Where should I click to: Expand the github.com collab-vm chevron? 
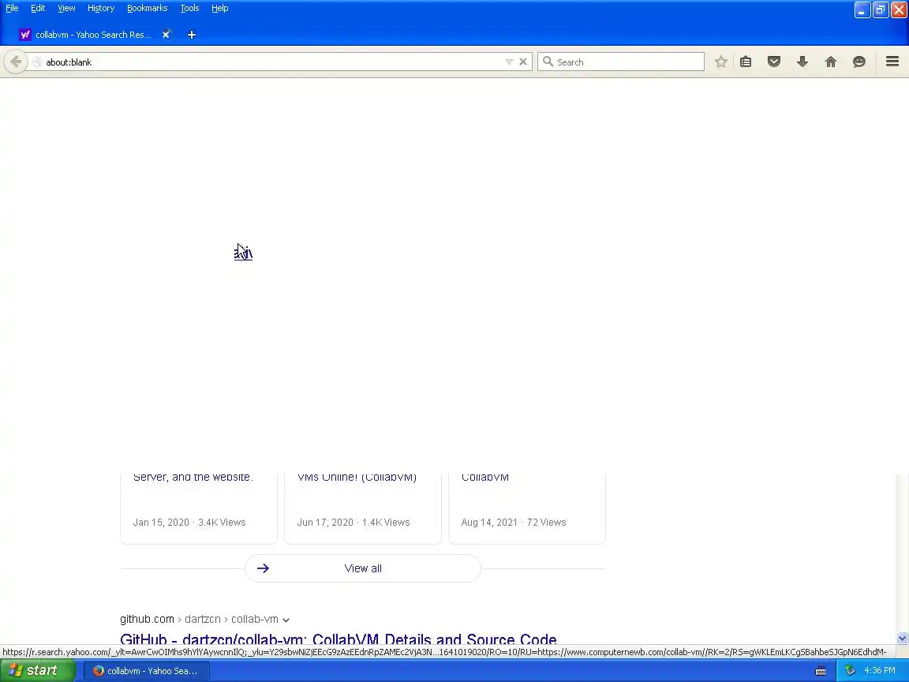286,620
